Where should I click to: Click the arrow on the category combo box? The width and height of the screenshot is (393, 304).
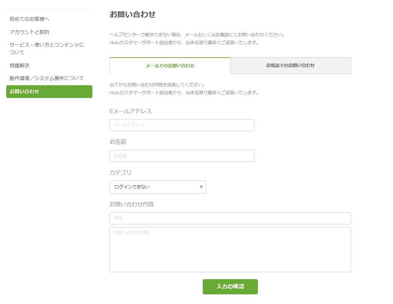coord(201,187)
